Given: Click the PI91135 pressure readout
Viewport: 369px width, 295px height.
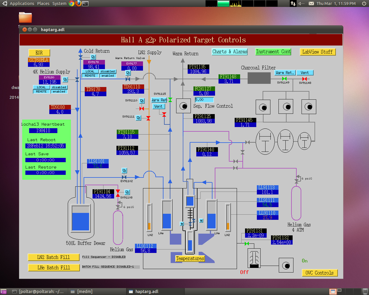Looking at the screenshot, I should (198, 71).
